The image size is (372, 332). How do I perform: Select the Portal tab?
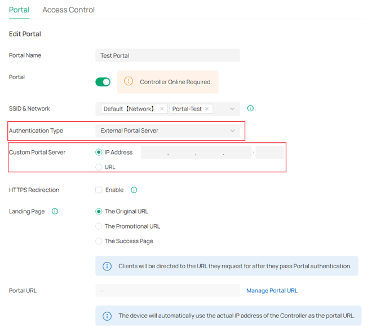click(x=19, y=10)
